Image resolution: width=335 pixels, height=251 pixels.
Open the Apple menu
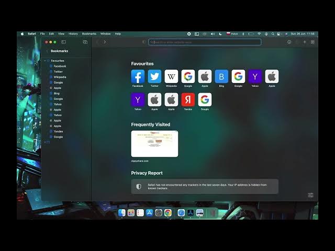pos(22,33)
